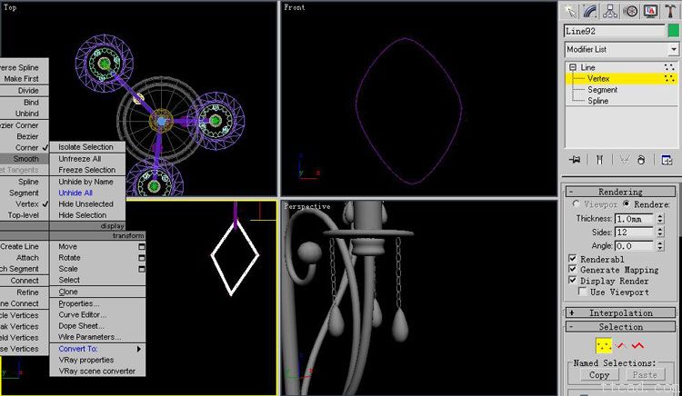682x396 pixels.
Task: Expand the Interpolation rollout
Action: point(621,313)
